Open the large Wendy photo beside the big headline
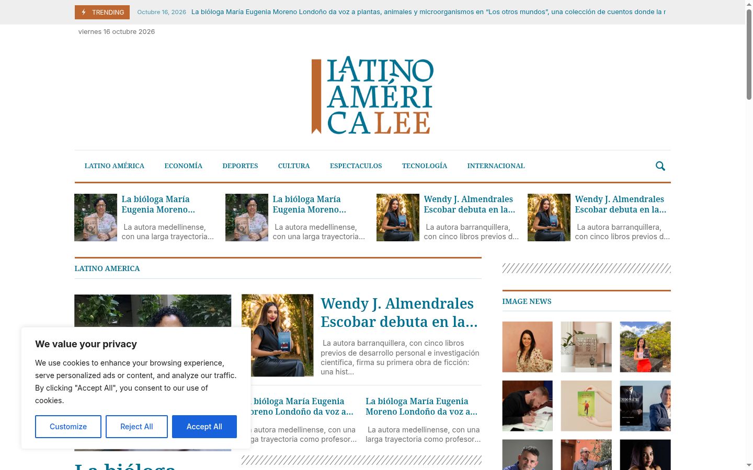The height and width of the screenshot is (470, 753). pos(278,335)
